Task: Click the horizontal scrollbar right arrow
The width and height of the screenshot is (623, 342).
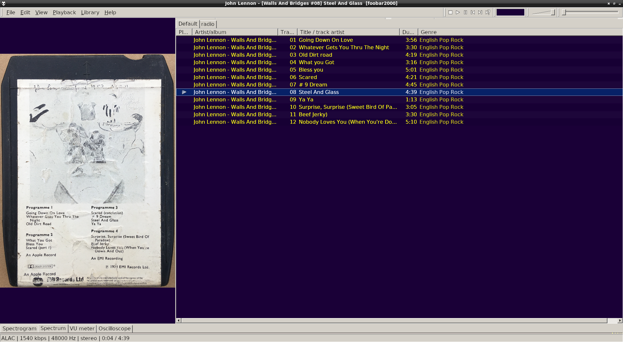Action: [620, 321]
